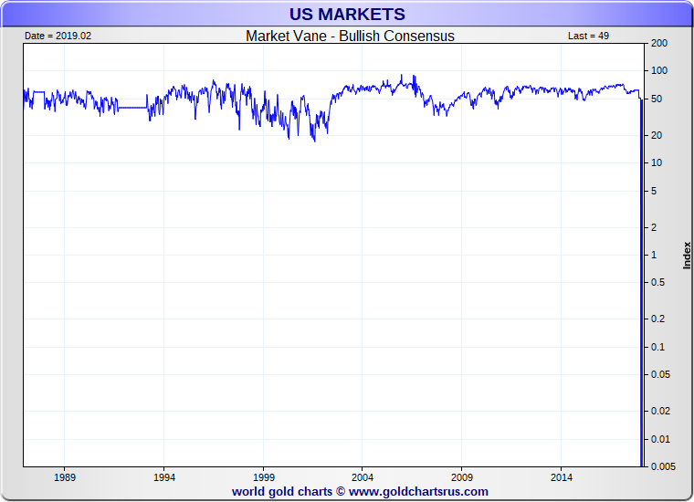Pick the 2009 tick on the time axis
This screenshot has width=694, height=502.
pos(462,477)
